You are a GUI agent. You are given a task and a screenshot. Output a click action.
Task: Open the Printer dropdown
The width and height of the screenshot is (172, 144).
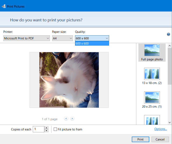(26, 38)
